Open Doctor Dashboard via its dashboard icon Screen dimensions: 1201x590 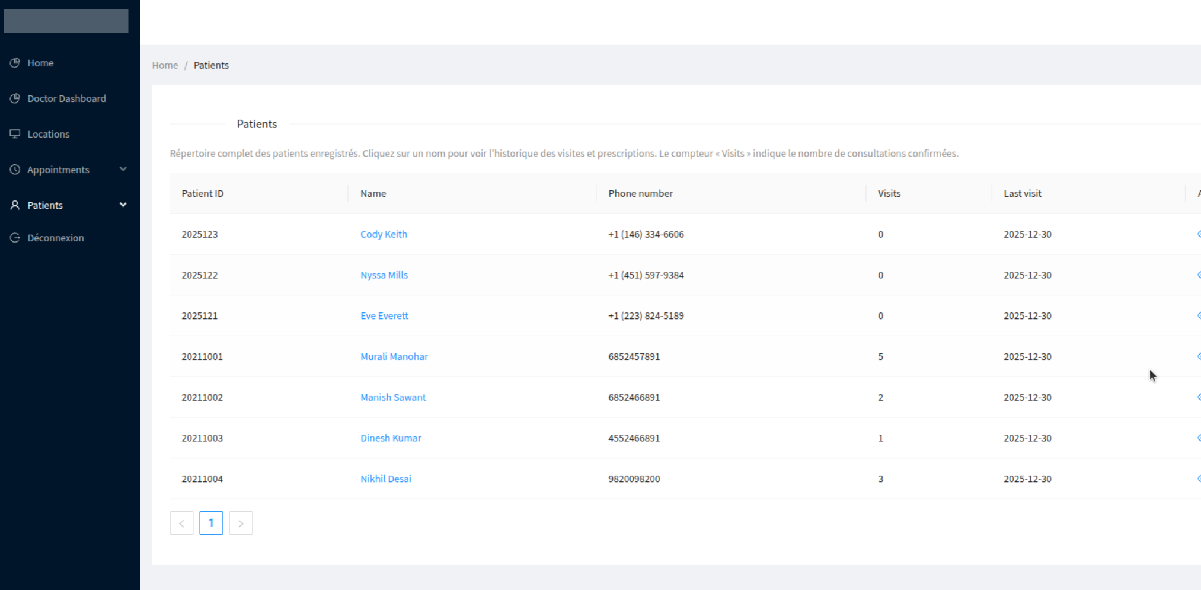click(15, 98)
